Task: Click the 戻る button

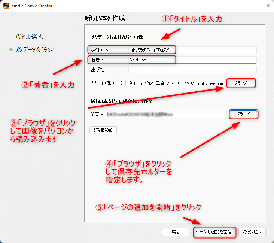Action: [x=176, y=232]
